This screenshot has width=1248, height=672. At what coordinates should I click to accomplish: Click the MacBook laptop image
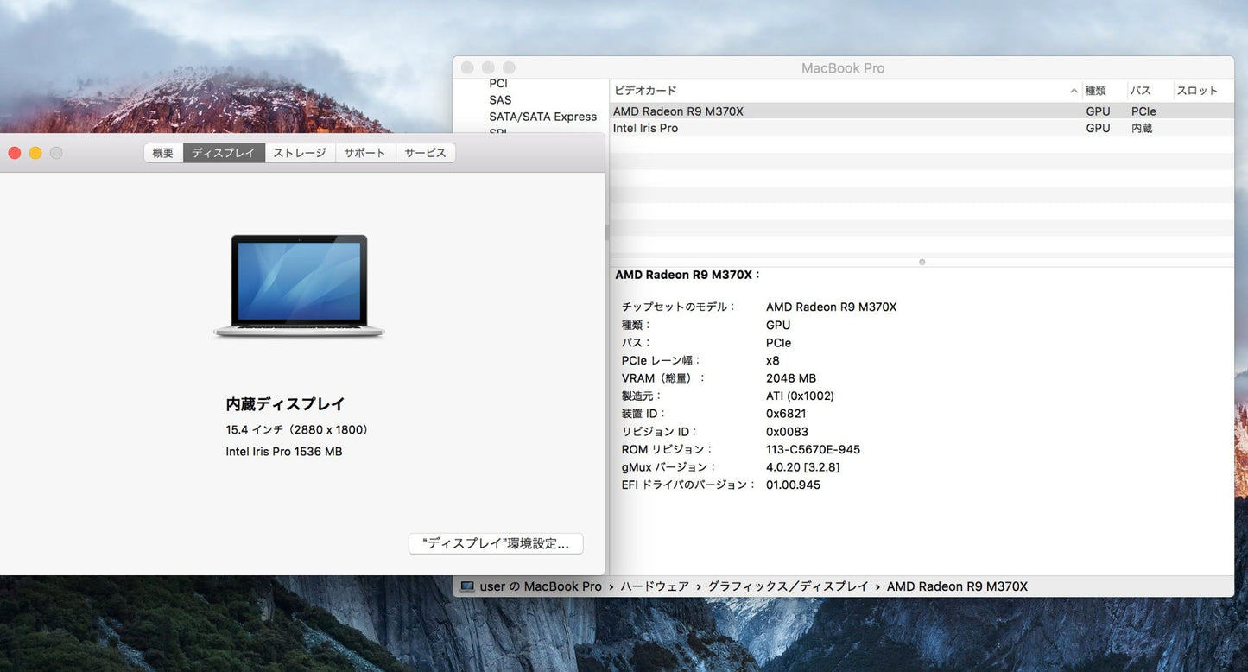(x=299, y=286)
